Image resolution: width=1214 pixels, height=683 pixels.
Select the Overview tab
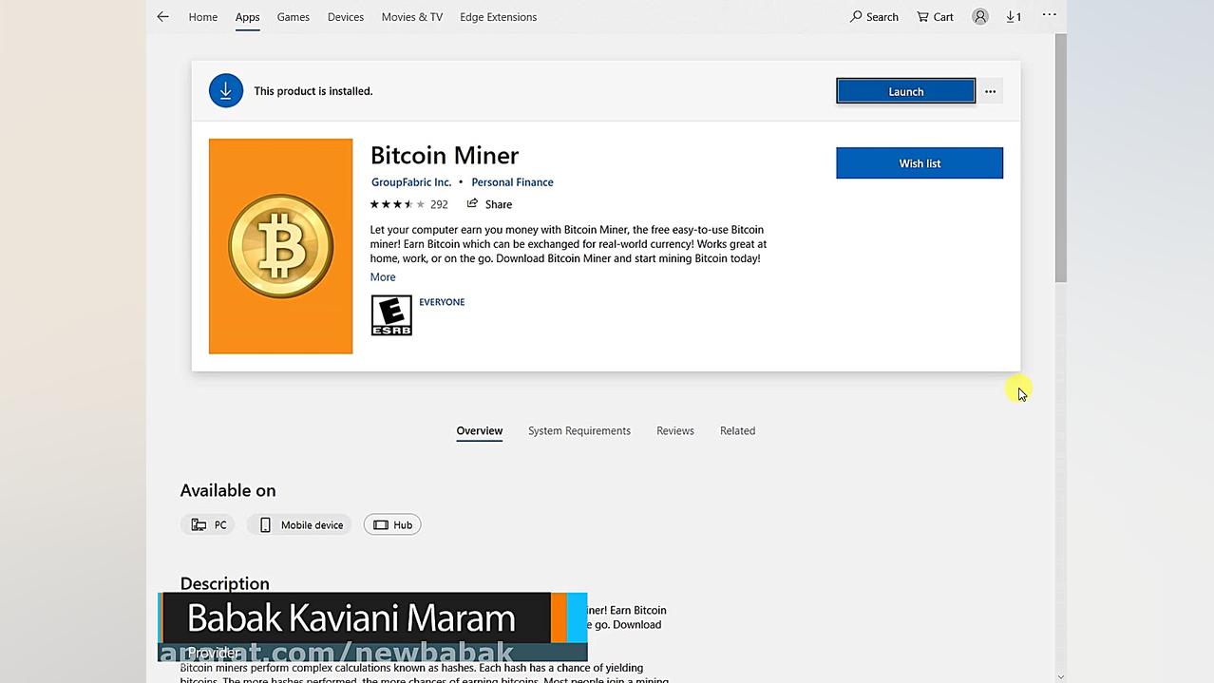click(480, 431)
